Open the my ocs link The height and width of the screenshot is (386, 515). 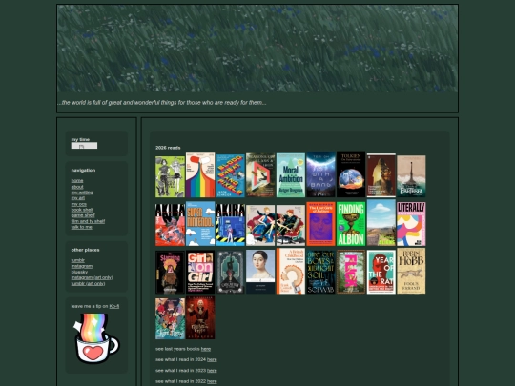click(79, 204)
